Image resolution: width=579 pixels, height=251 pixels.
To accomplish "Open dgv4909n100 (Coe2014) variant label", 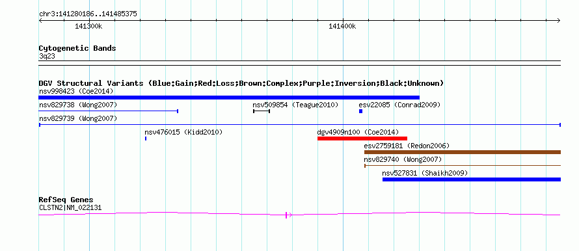I will click(x=358, y=132).
